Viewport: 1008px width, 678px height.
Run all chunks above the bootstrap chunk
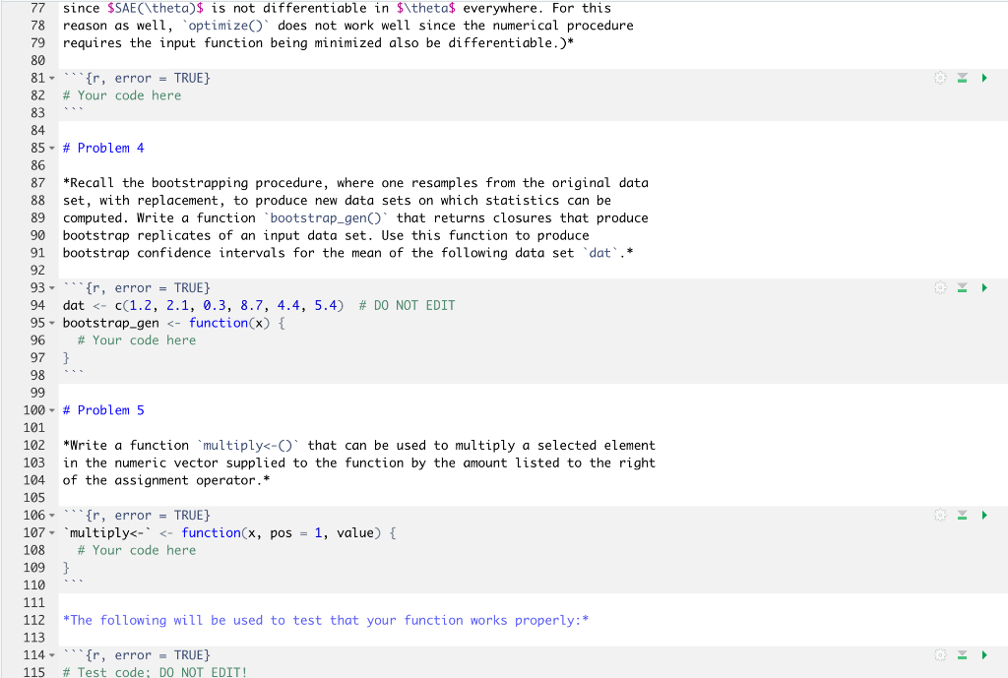tap(962, 288)
